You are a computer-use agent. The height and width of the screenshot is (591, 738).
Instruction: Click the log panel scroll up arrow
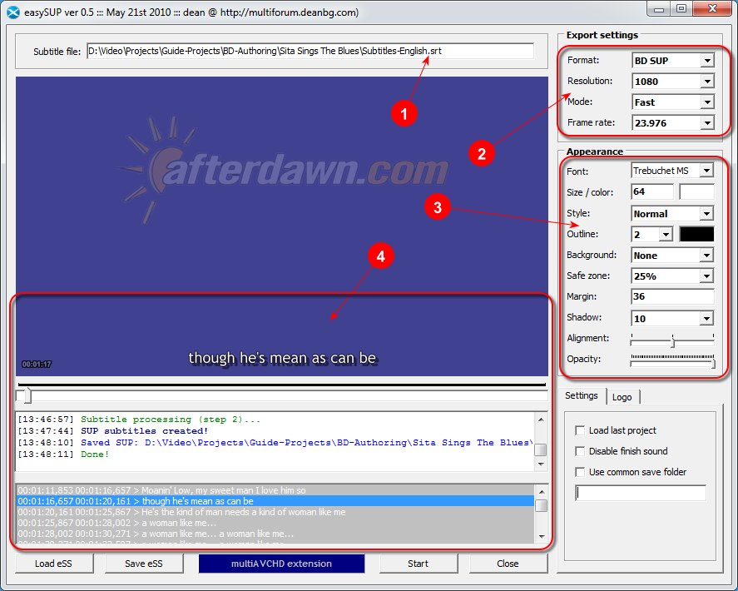pos(541,420)
